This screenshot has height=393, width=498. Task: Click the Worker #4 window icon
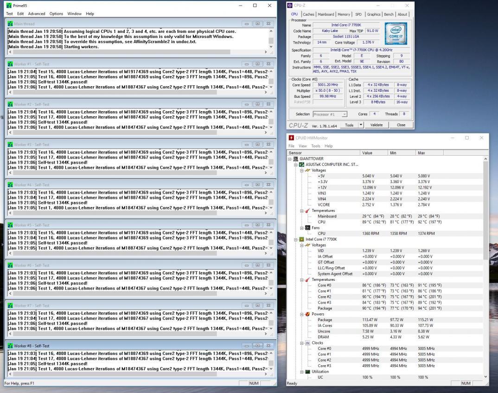tap(10, 185)
